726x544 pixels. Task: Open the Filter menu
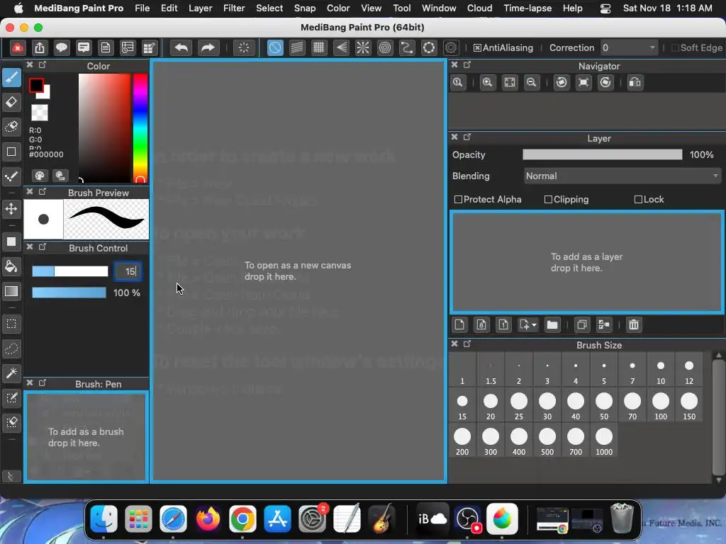point(234,8)
